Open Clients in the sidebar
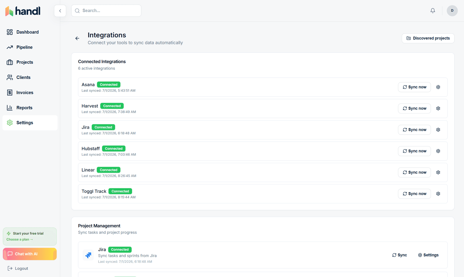The image size is (464, 277). [30, 77]
